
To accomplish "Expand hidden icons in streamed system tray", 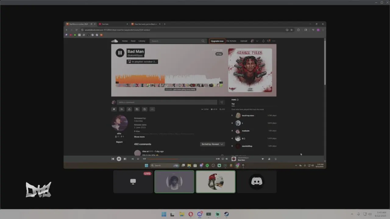I will [296, 165].
